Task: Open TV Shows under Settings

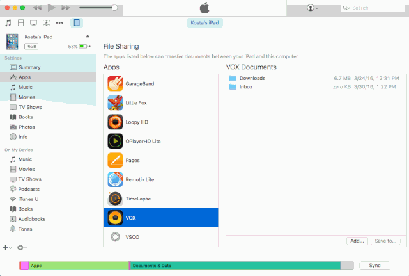Action: point(48,107)
